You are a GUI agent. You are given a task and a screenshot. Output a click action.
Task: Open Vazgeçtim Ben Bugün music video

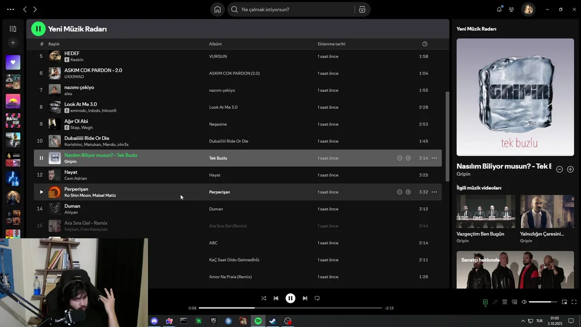(x=486, y=212)
